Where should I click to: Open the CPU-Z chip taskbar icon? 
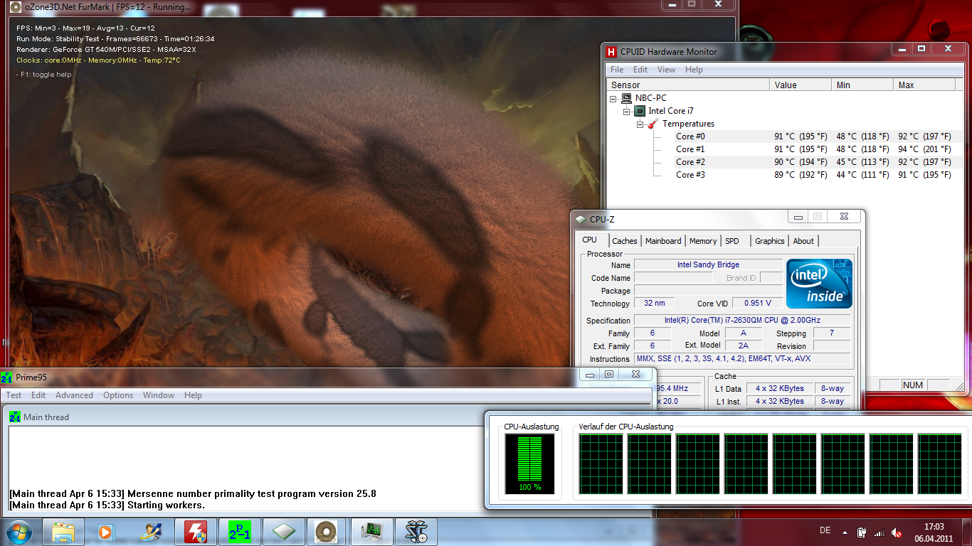click(x=283, y=532)
